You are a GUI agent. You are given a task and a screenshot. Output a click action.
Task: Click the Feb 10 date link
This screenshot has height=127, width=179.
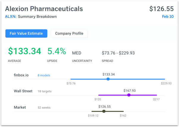point(168,17)
